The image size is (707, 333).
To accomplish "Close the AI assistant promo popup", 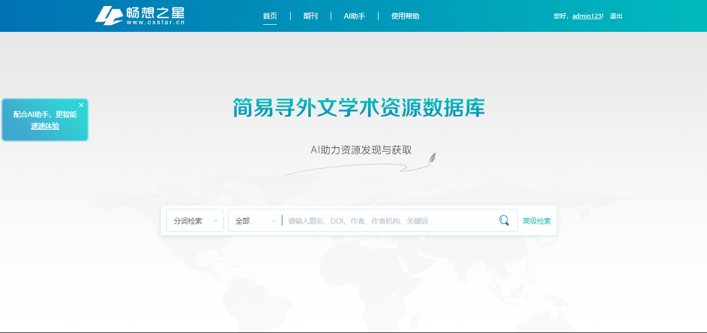I will tap(81, 105).
